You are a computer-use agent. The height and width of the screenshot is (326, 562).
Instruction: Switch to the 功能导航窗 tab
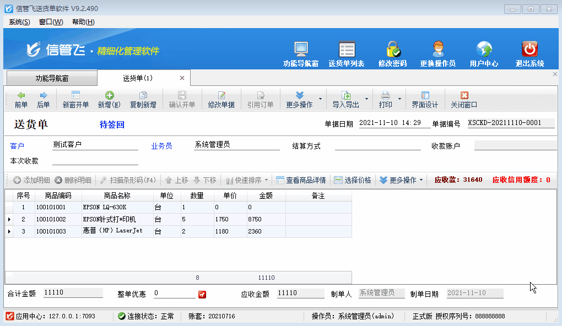(51, 78)
